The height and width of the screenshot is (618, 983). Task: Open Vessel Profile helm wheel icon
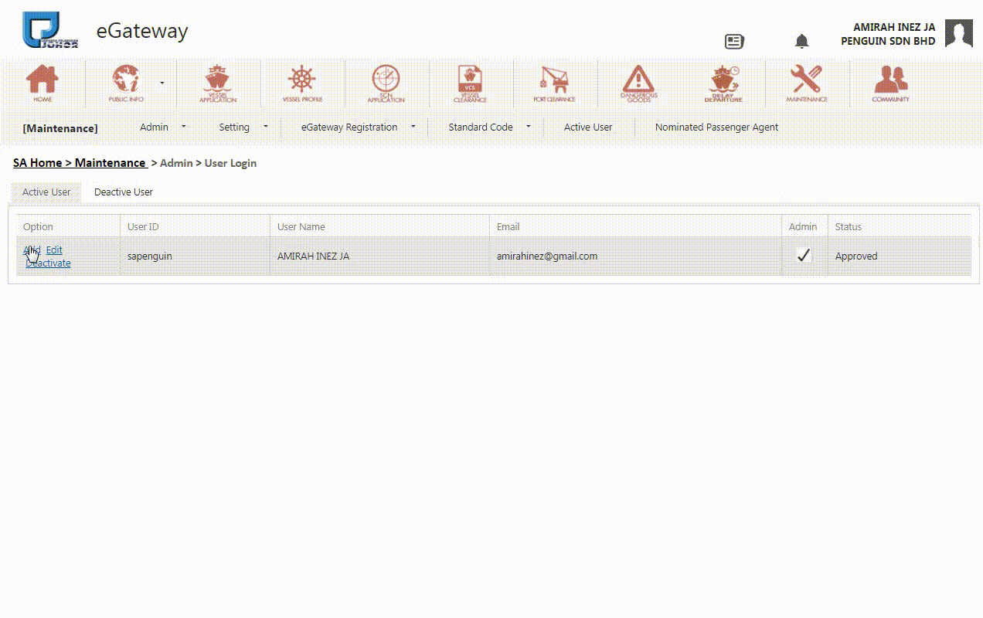click(302, 83)
